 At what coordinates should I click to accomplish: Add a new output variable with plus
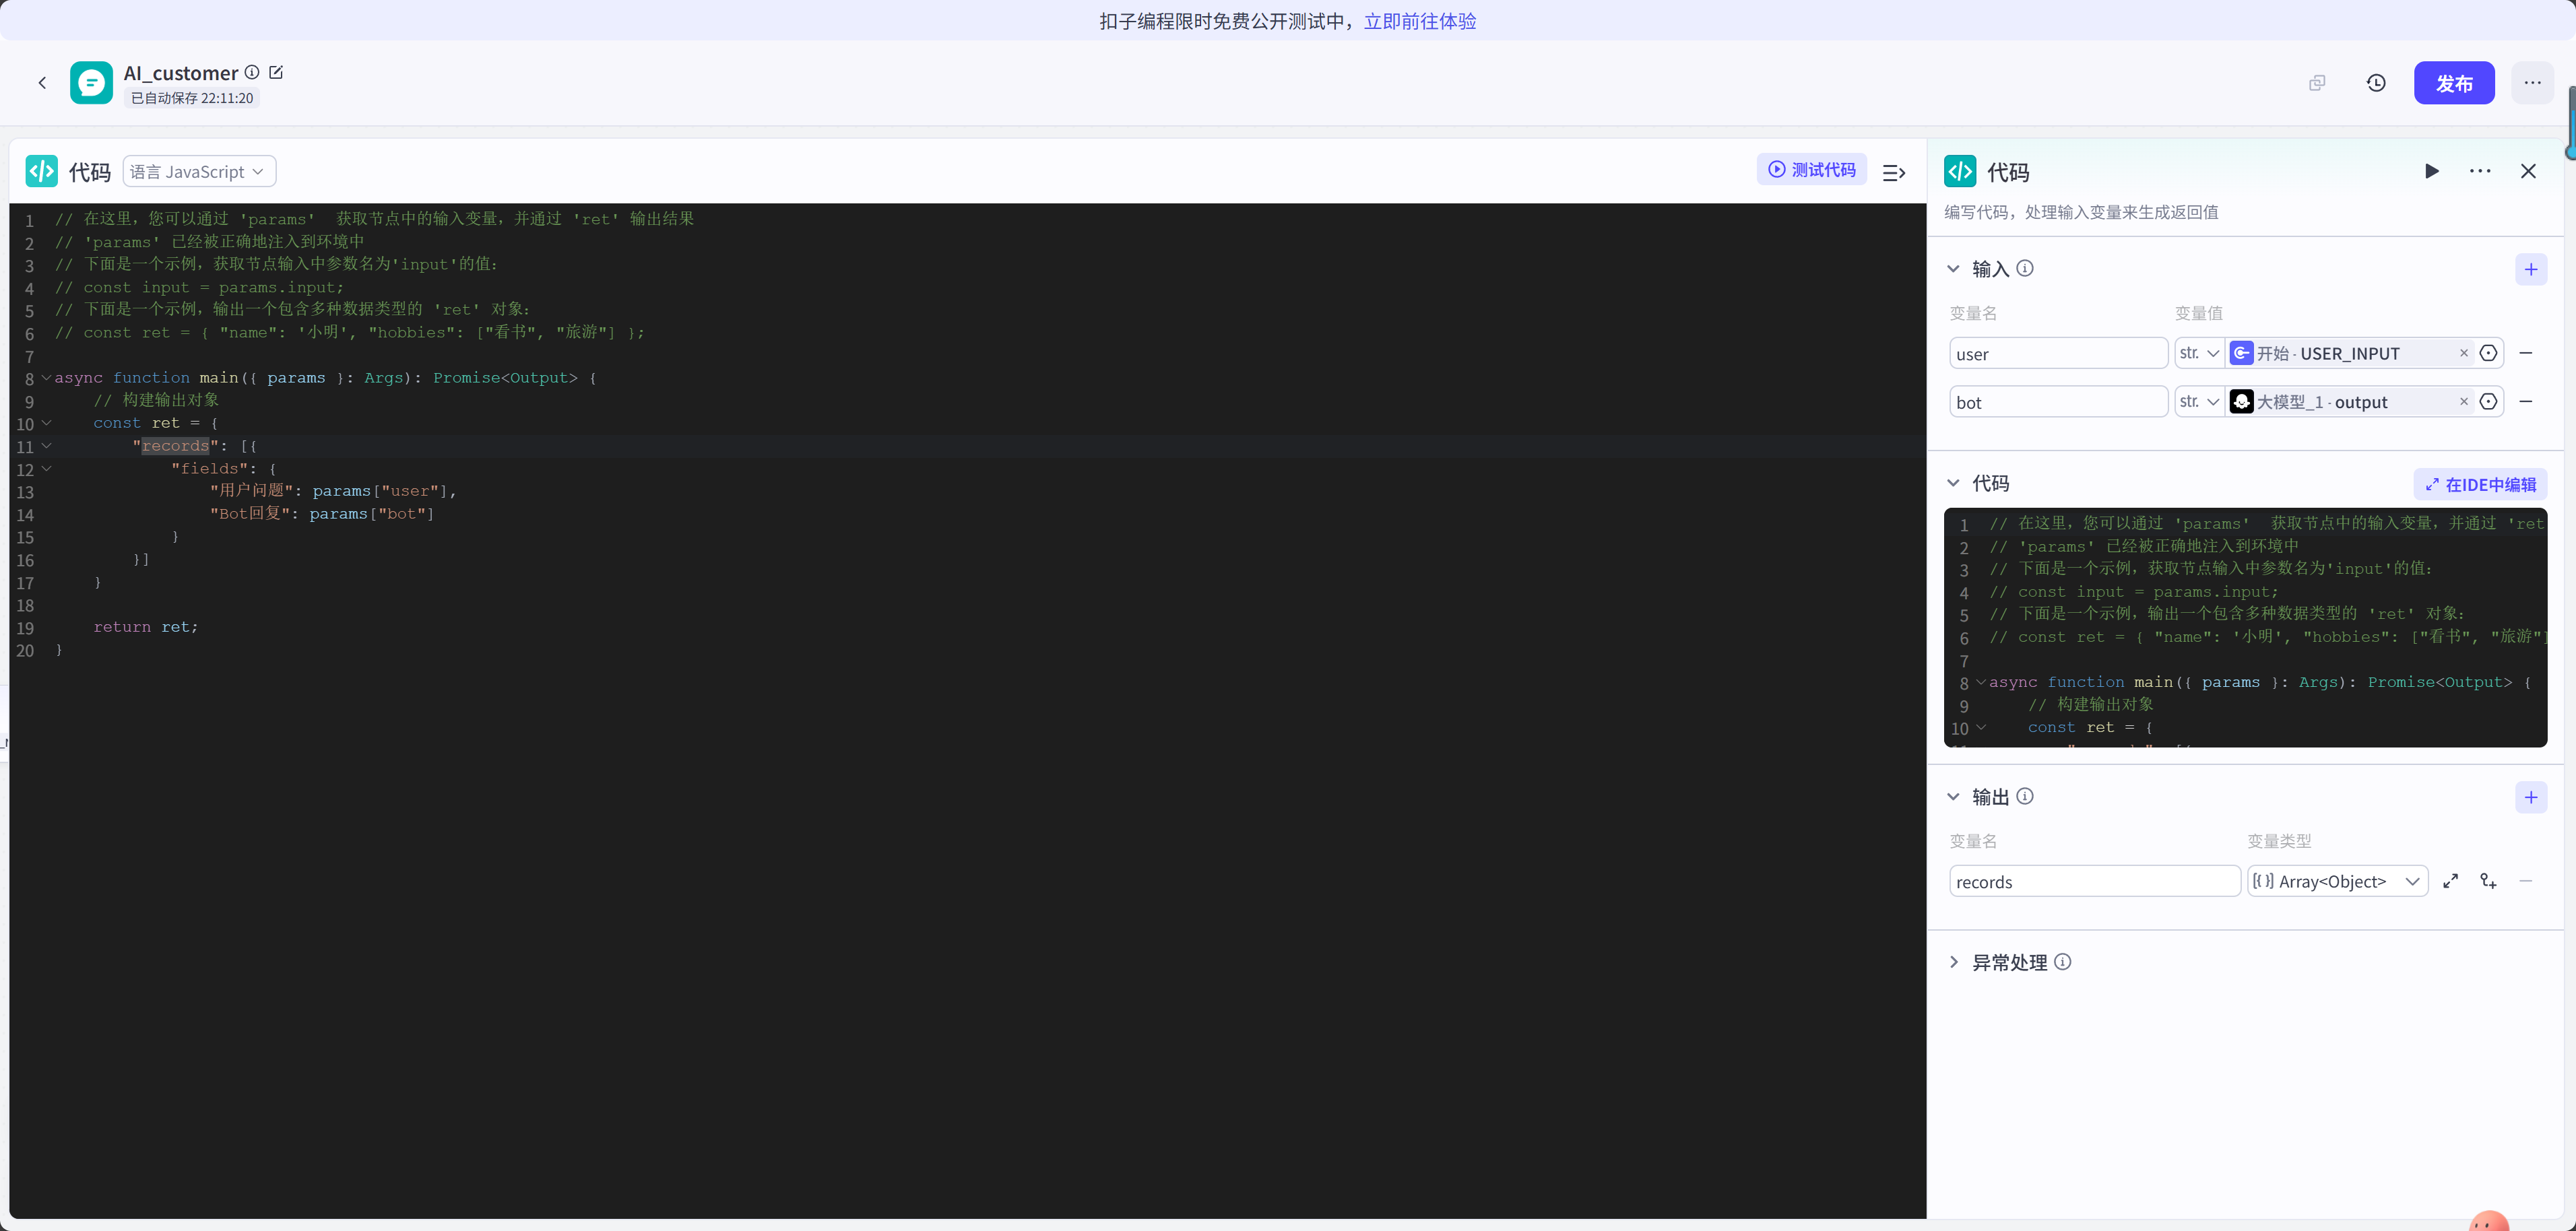2530,797
